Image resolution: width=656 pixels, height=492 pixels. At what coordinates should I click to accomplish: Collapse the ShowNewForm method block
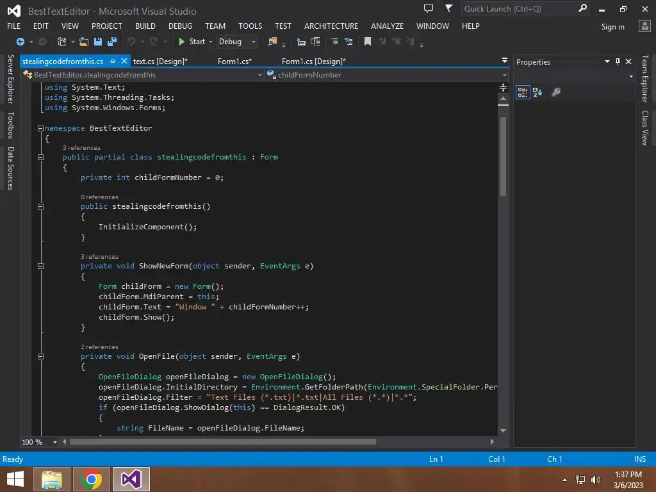point(40,266)
